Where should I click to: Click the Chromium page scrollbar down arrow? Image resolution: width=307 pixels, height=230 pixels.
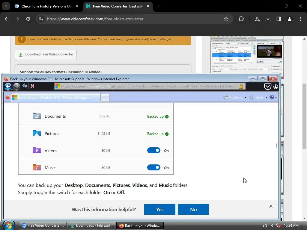point(305,218)
